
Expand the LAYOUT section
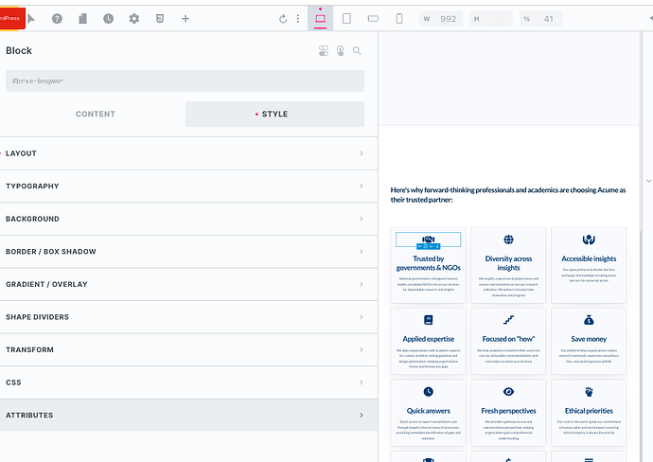[188, 153]
